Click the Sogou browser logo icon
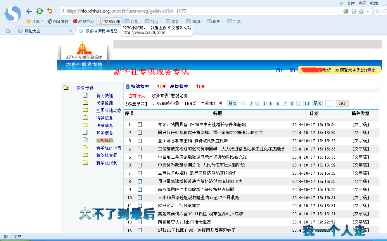The image size is (387, 241). click(x=13, y=14)
